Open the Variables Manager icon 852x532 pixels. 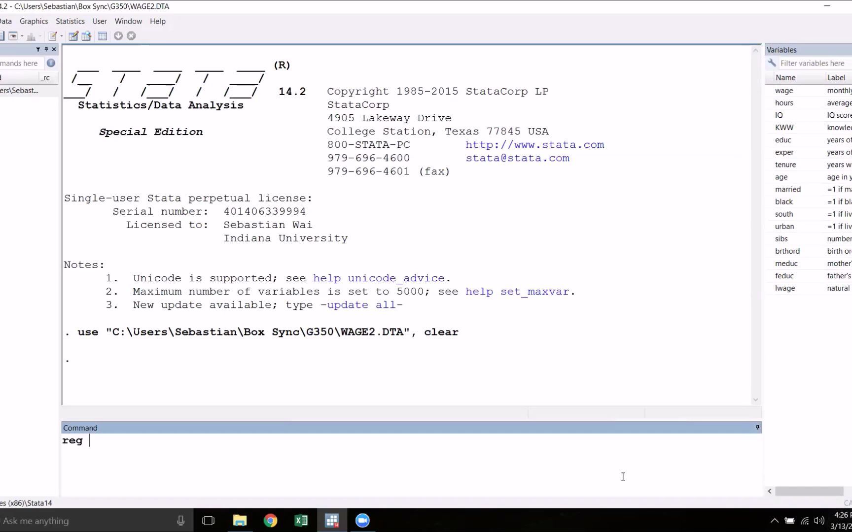[103, 36]
